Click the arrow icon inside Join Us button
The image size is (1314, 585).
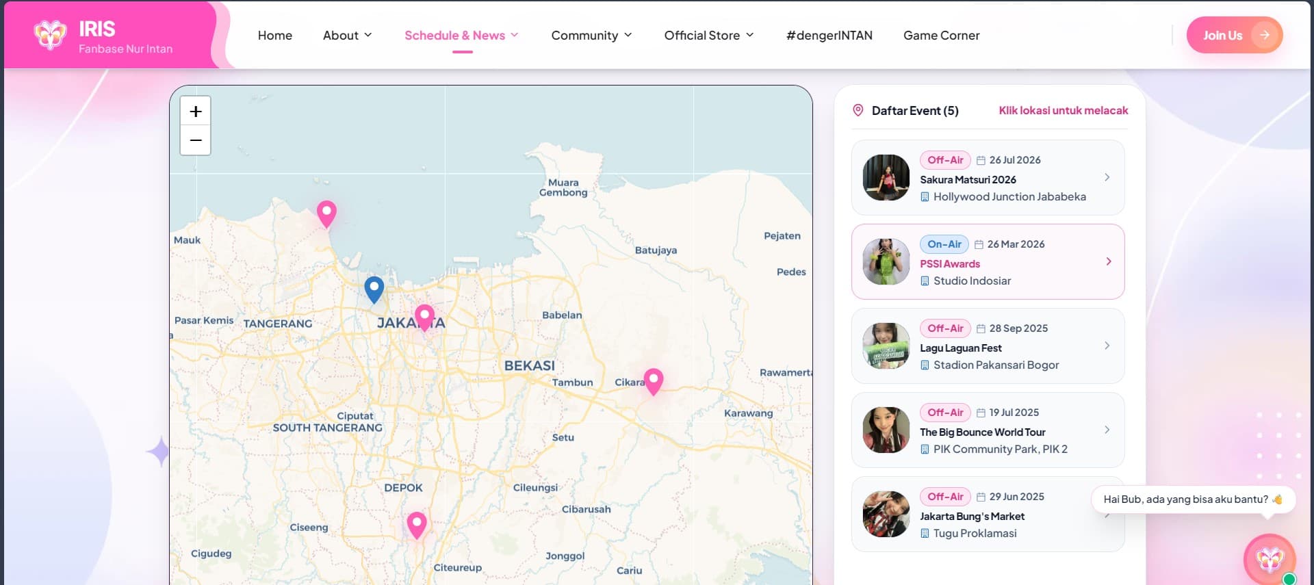point(1264,35)
